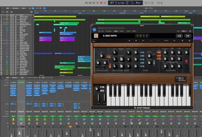
Task: Click the next sound right-arrow in Minimoog toolbar
Action: click(136, 40)
